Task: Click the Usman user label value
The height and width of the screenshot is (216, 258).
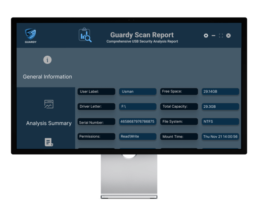Action: 137,92
